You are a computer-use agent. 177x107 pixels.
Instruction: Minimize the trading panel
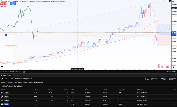[173, 75]
